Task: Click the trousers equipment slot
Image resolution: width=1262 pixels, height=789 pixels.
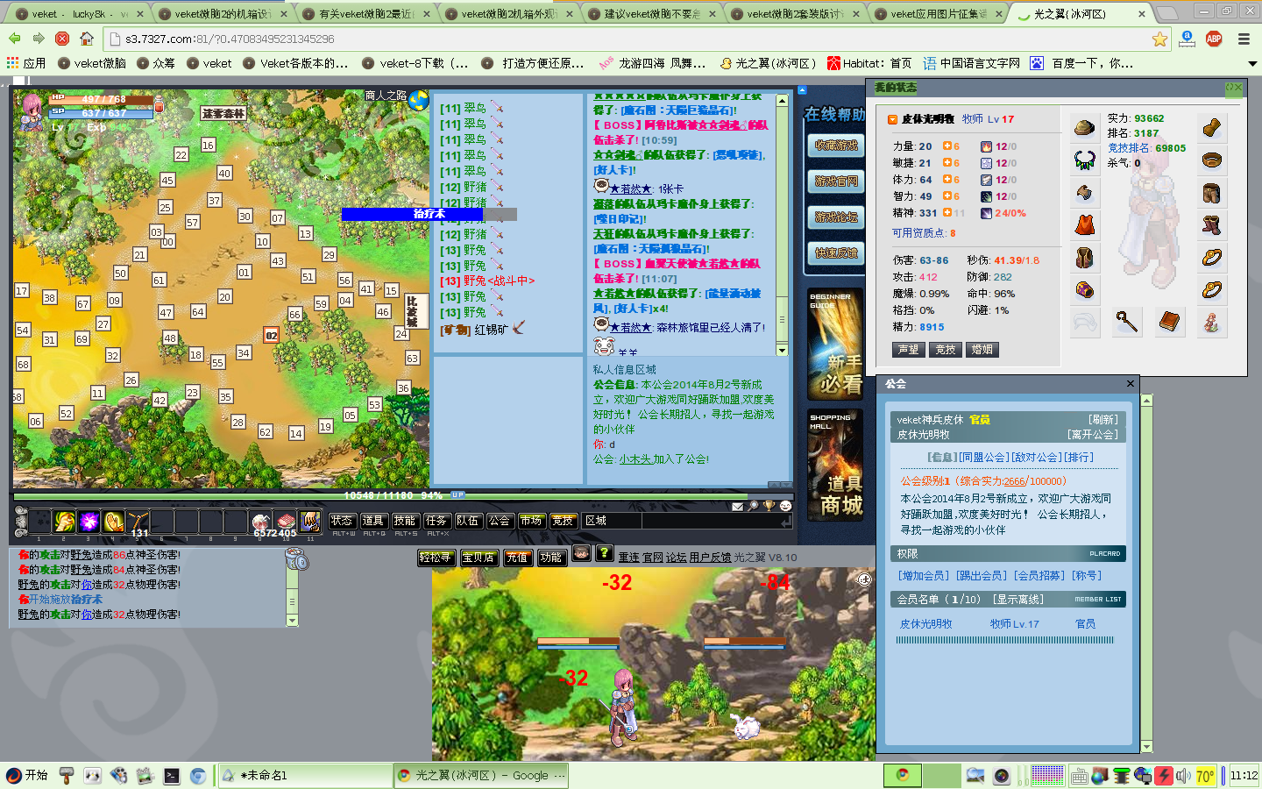Action: point(1212,193)
